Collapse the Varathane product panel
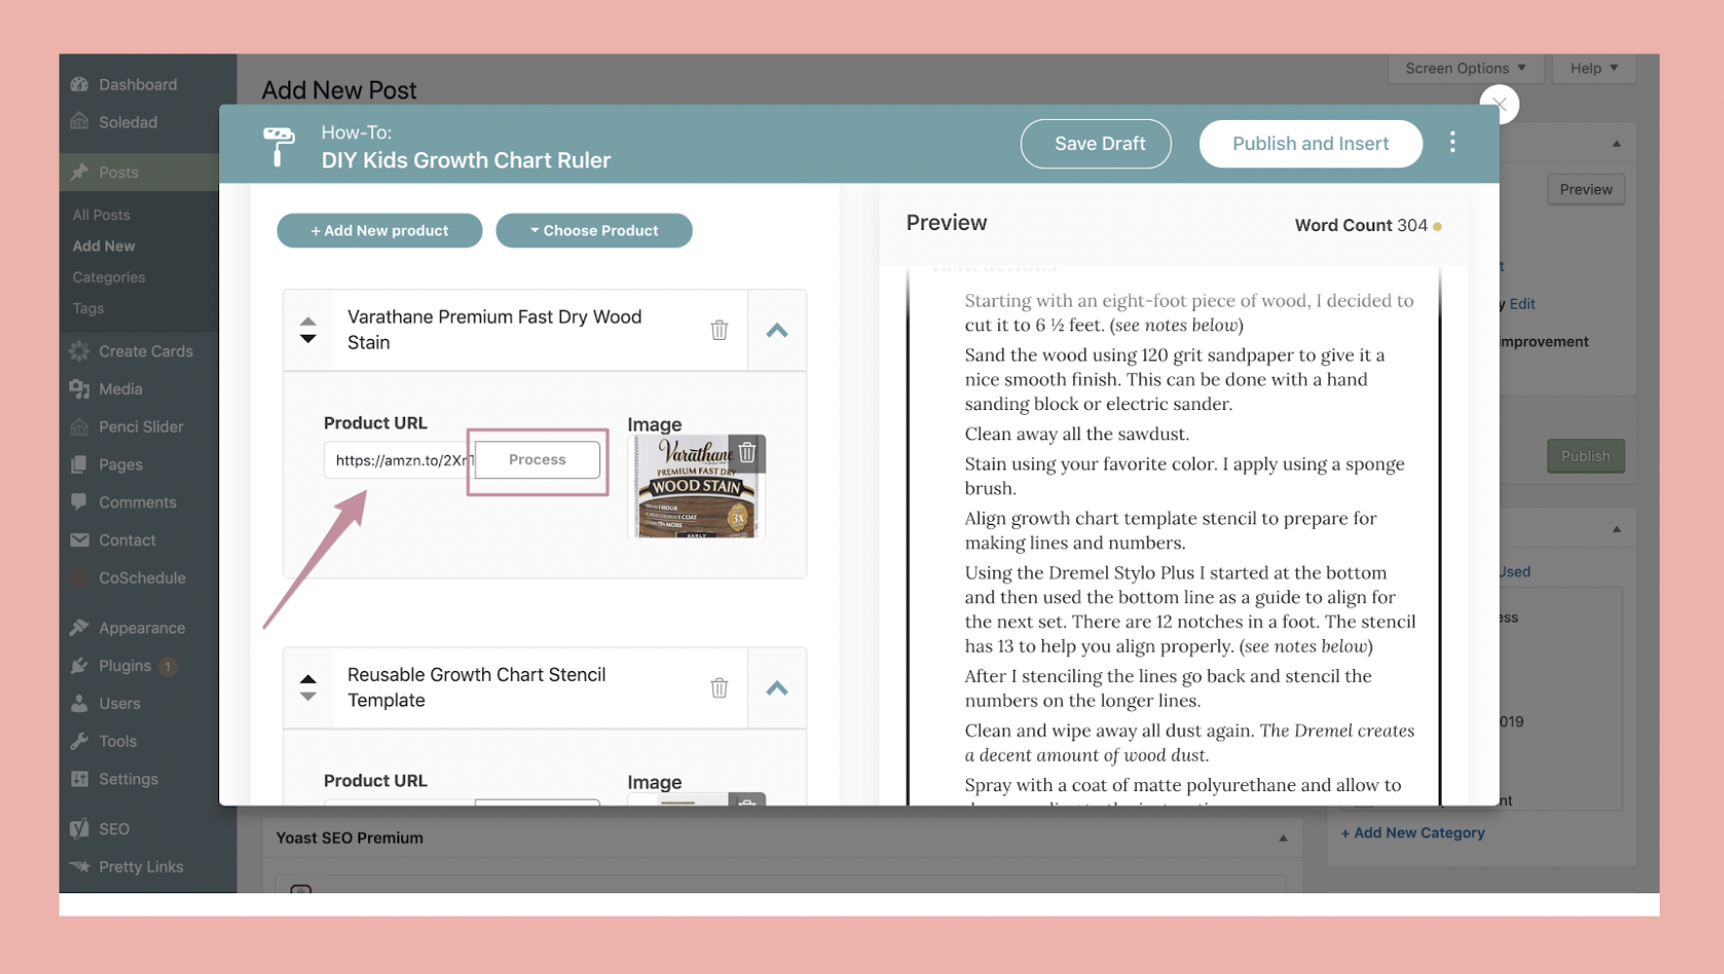The image size is (1724, 974). [x=776, y=330]
